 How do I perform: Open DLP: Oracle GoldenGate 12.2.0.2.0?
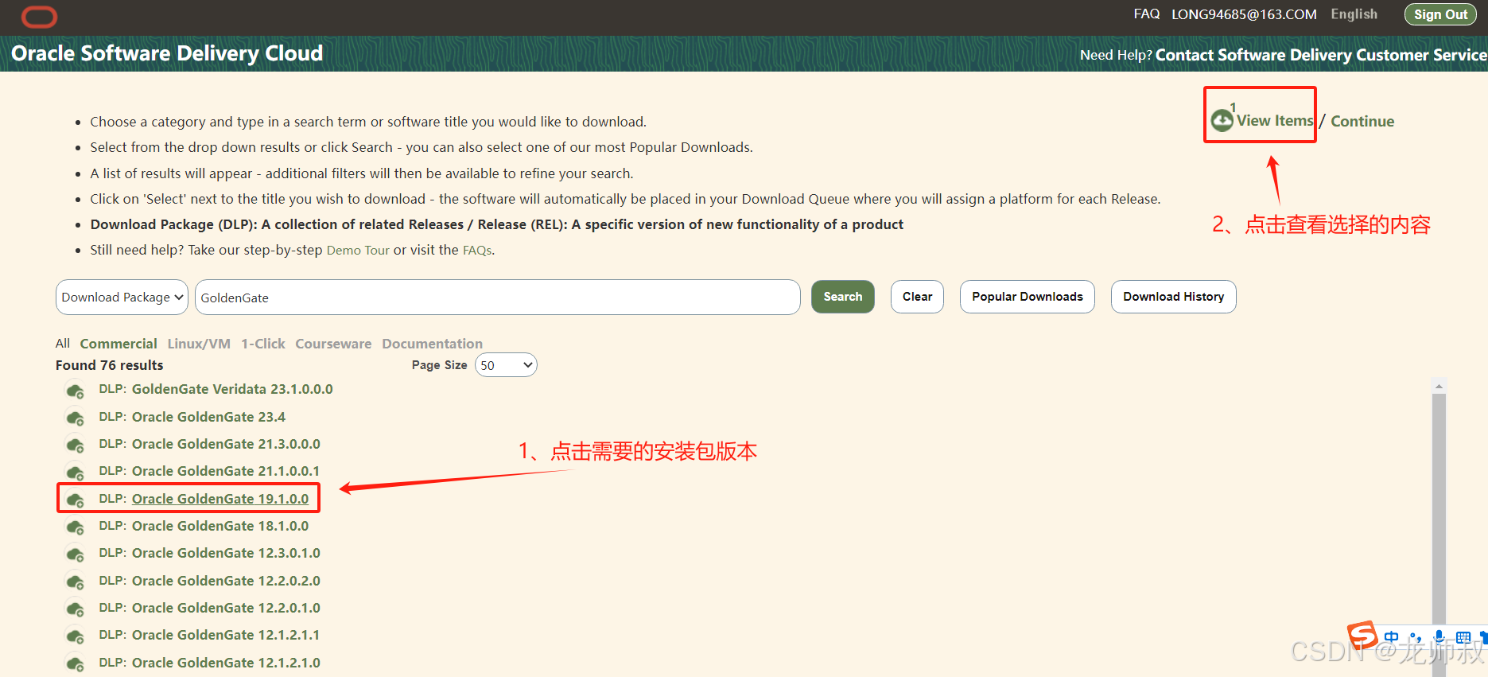pos(226,581)
